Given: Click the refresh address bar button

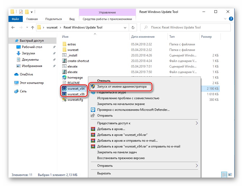Looking at the screenshot, I should coord(133,27).
